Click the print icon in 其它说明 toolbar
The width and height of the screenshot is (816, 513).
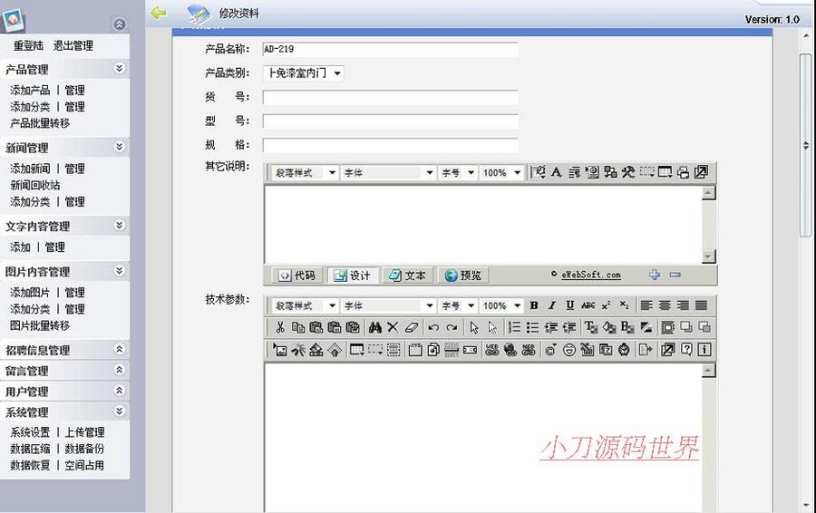click(x=683, y=172)
